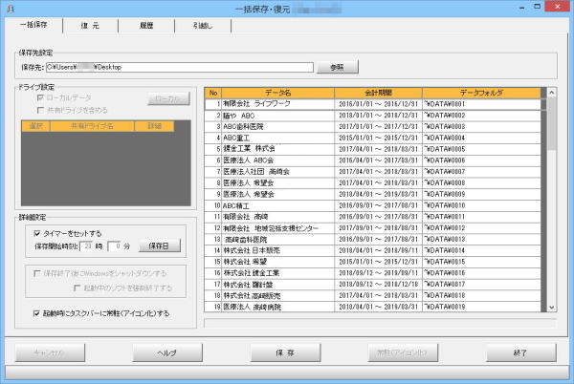Click the application icon in title bar

pos(11,9)
